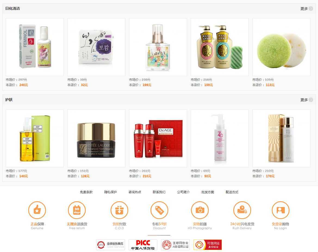Image resolution: width=318 pixels, height=252 pixels.
Task: Open the green round soap product thumbnail
Action: 281,47
